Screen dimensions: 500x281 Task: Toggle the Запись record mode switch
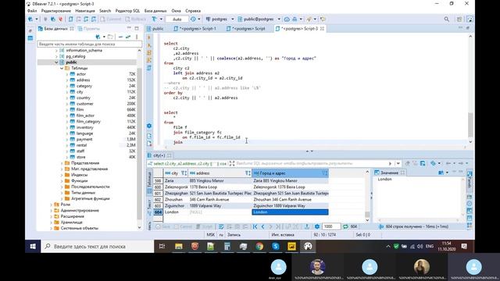(149, 226)
